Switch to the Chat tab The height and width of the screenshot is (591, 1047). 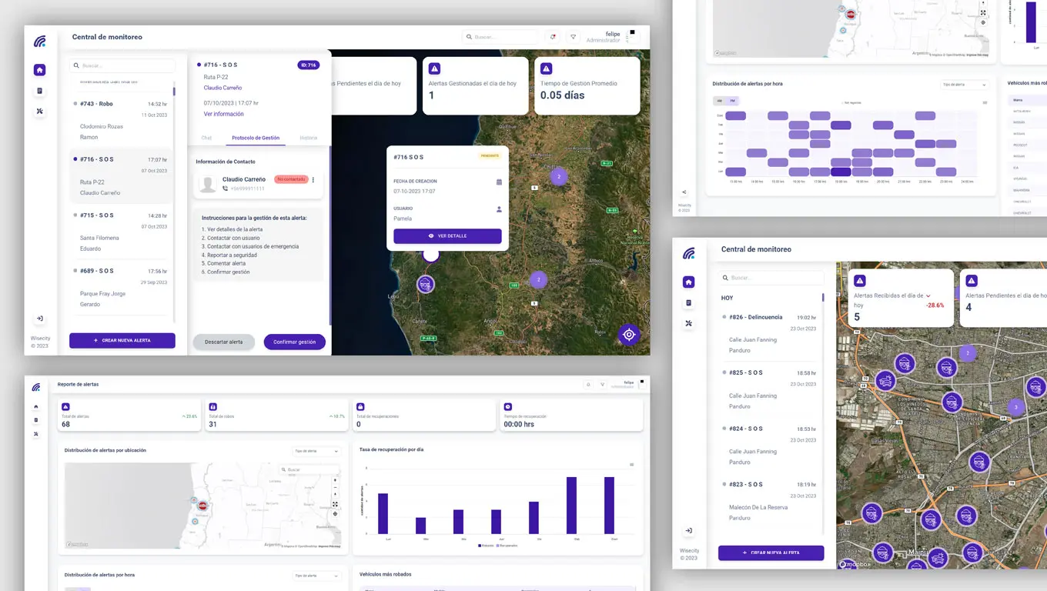[206, 138]
